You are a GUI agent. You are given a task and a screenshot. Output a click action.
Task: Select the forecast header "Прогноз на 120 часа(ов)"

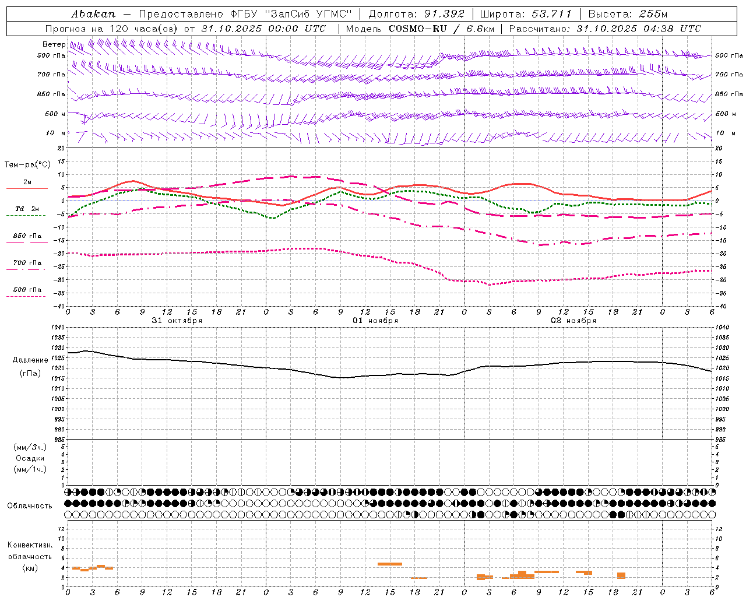coord(112,29)
